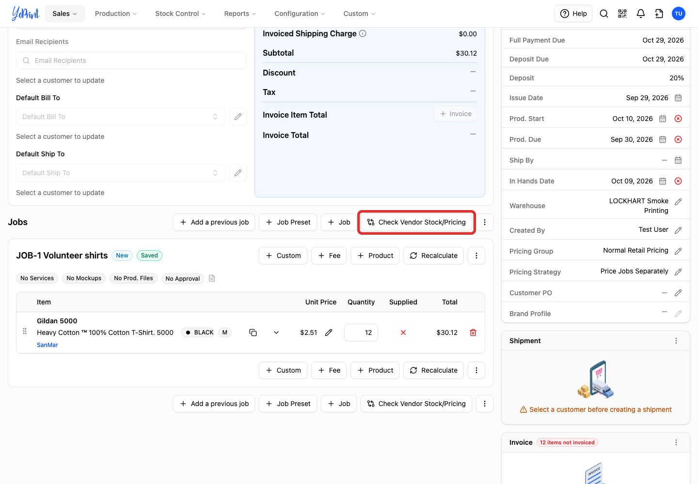
Task: Click the Quantity field showing 12
Action: [361, 333]
